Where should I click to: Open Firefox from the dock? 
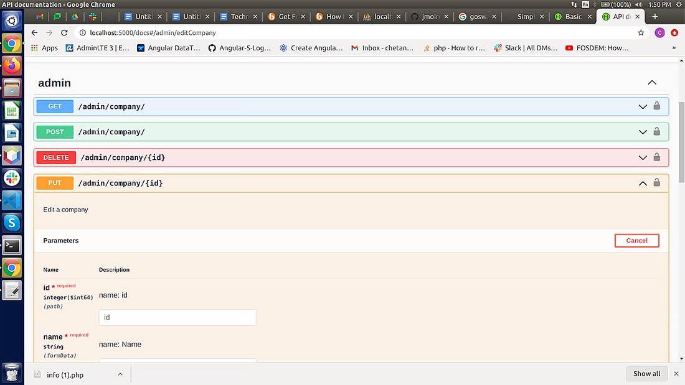(11, 65)
